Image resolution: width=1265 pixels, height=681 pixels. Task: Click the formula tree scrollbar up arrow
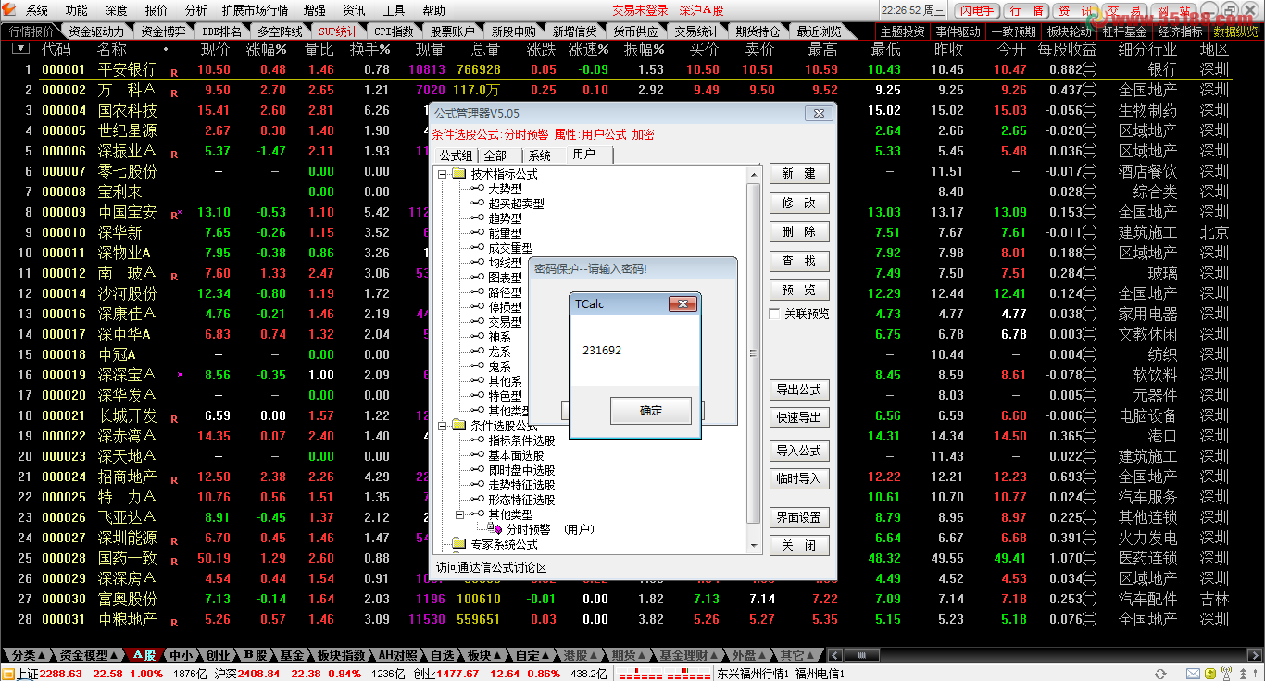click(x=753, y=173)
